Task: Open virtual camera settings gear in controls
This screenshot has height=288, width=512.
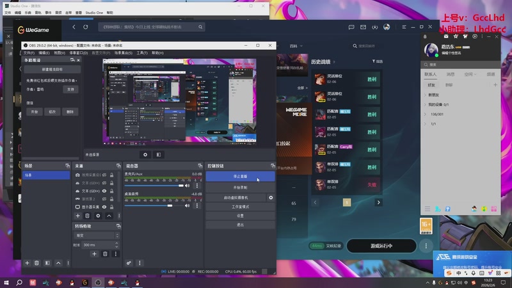Action: [x=271, y=198]
